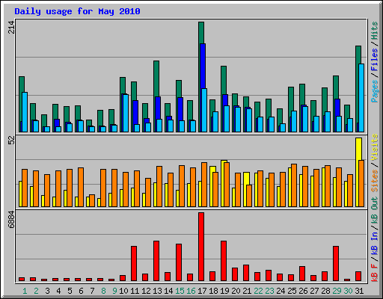Image resolution: width=383 pixels, height=299 pixels.
Task: Click the red kB bar for day 19
Action: point(224,261)
